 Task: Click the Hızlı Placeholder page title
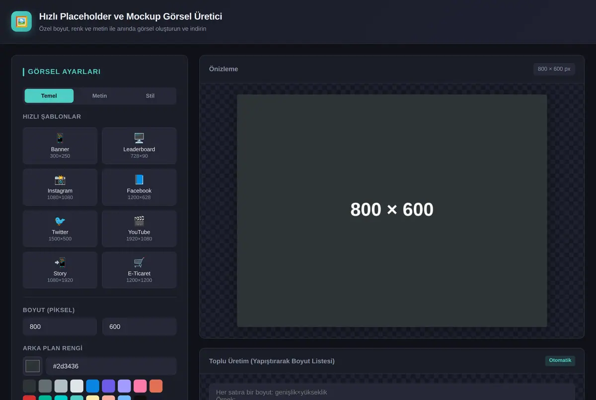click(x=131, y=16)
